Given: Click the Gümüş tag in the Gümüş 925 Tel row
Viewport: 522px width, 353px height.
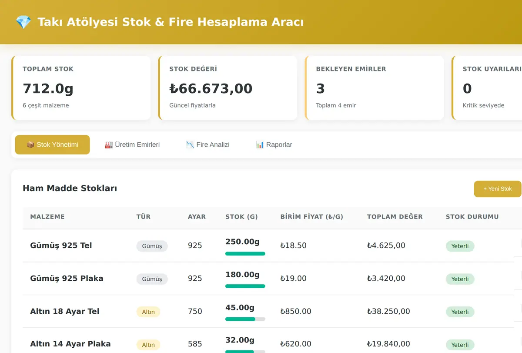Looking at the screenshot, I should coord(152,246).
